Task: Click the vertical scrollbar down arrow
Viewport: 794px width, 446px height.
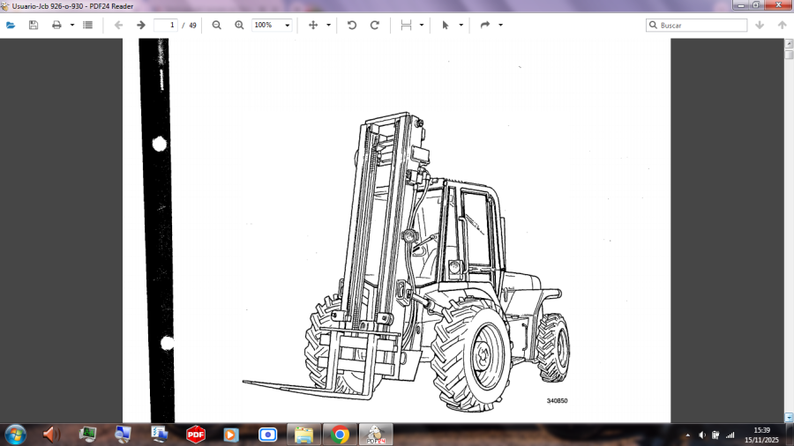Action: (x=789, y=417)
